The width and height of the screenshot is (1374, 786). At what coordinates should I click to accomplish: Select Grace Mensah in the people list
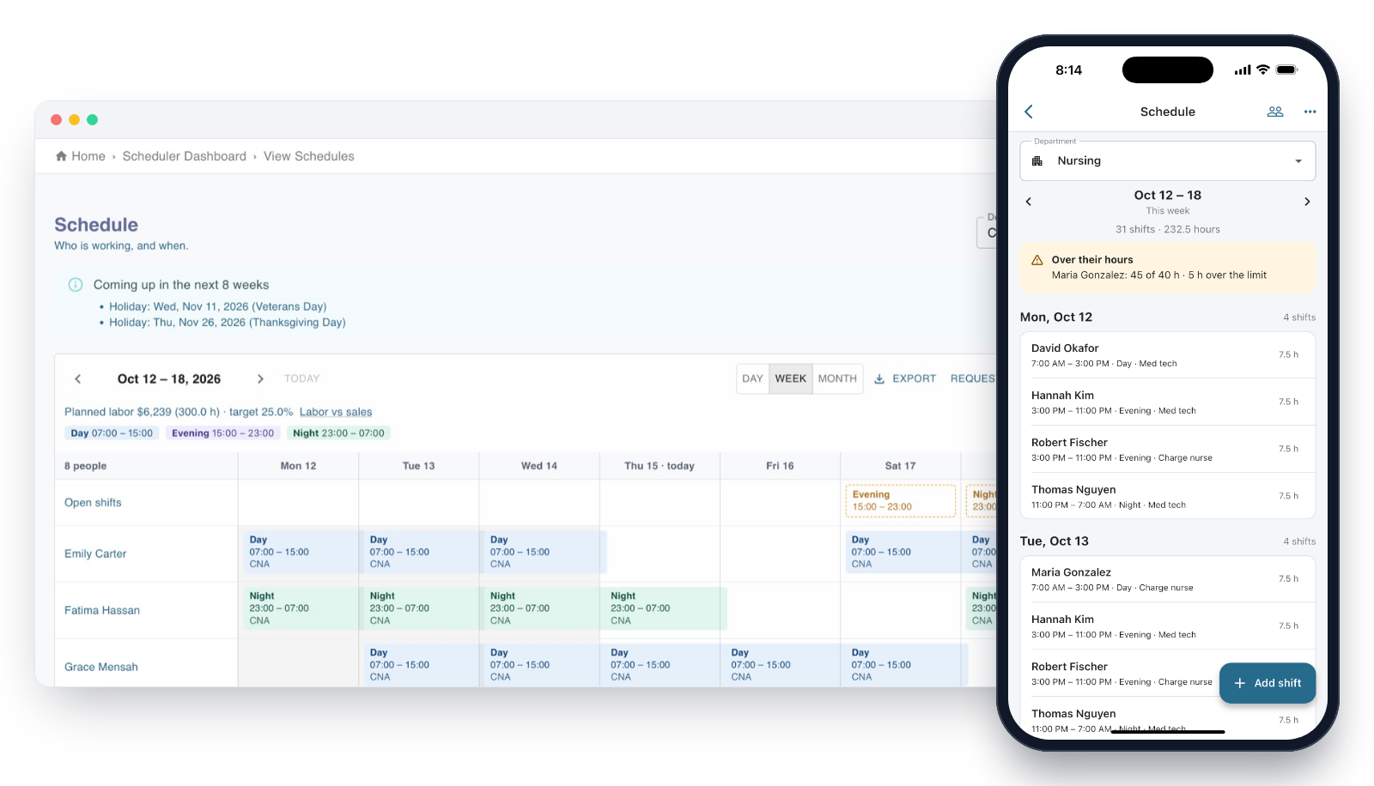coord(101,667)
